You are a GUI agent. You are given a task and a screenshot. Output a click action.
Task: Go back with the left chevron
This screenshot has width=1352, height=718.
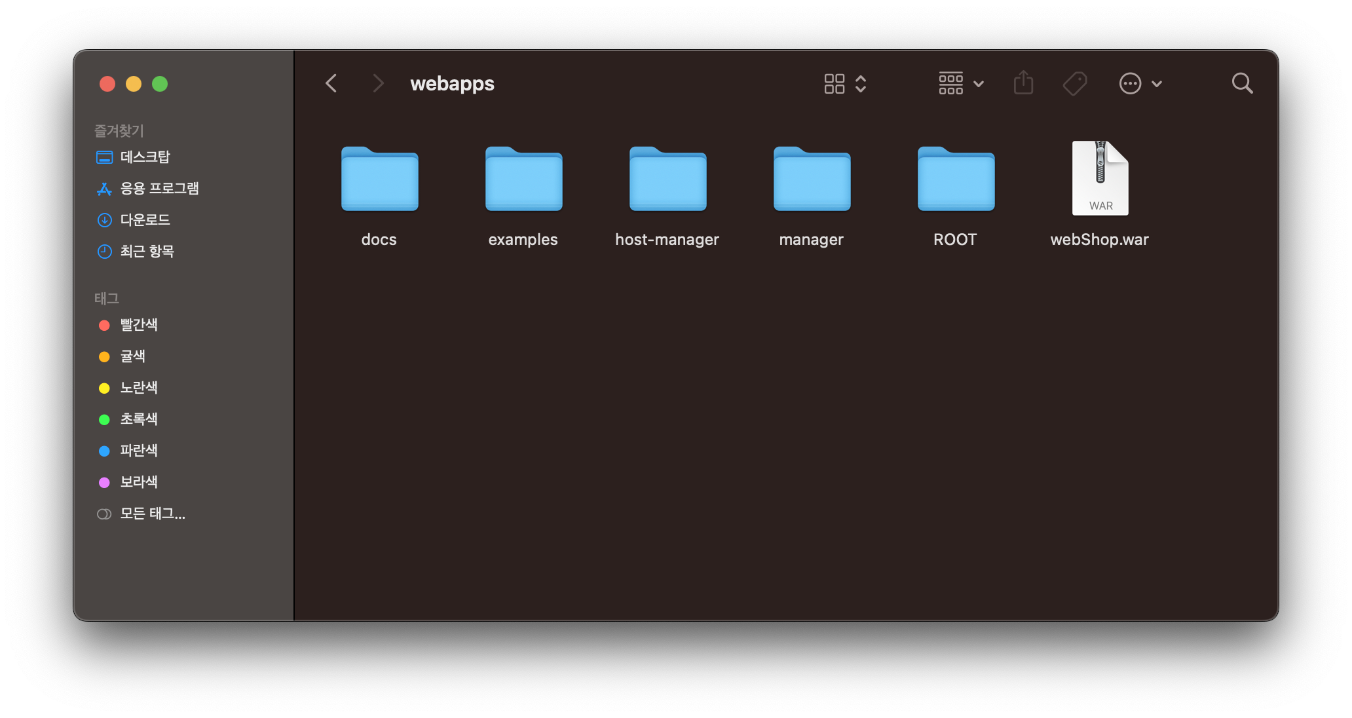(x=331, y=84)
